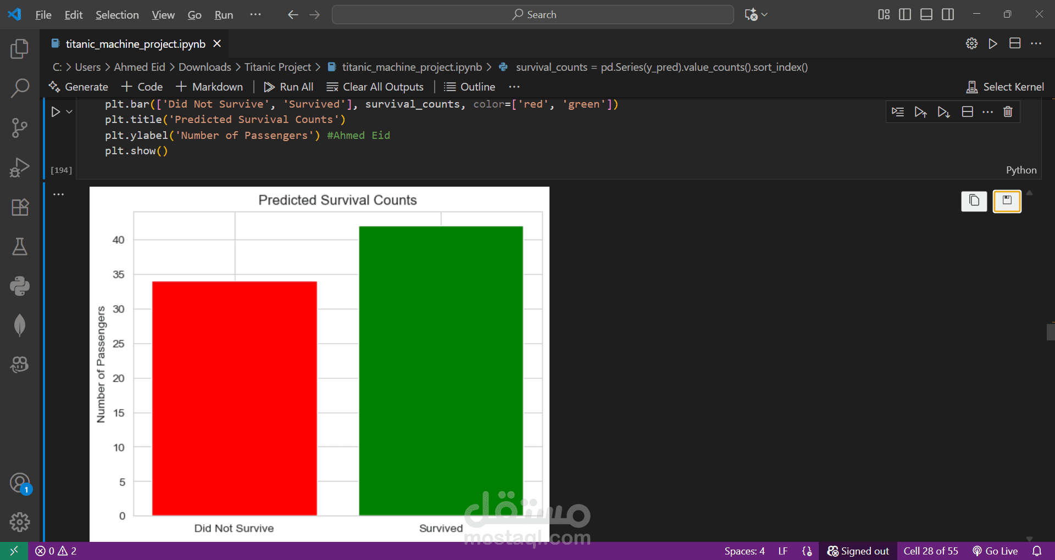Open the Explorer view in activity bar
This screenshot has width=1055, height=560.
[20, 49]
